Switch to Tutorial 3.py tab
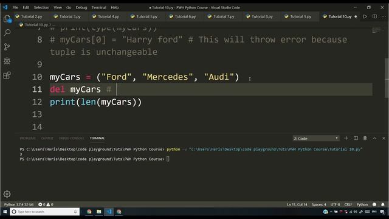389x219 pixels. pyautogui.click(x=71, y=16)
